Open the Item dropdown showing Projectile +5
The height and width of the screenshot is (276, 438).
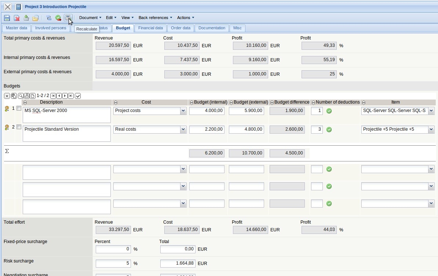point(431,129)
